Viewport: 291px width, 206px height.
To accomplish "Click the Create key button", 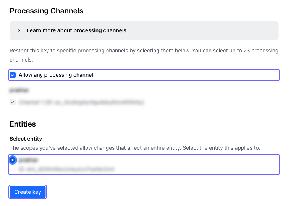I will coord(27,192).
